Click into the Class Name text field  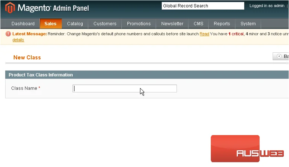125,89
